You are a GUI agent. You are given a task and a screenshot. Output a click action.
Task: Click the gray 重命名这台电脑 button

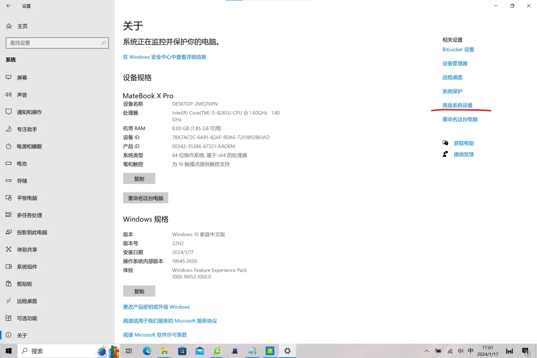click(145, 198)
